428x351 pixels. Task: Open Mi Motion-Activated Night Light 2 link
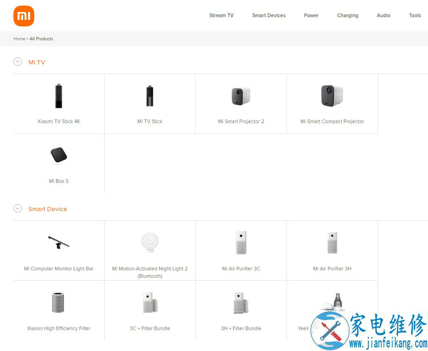tap(150, 272)
